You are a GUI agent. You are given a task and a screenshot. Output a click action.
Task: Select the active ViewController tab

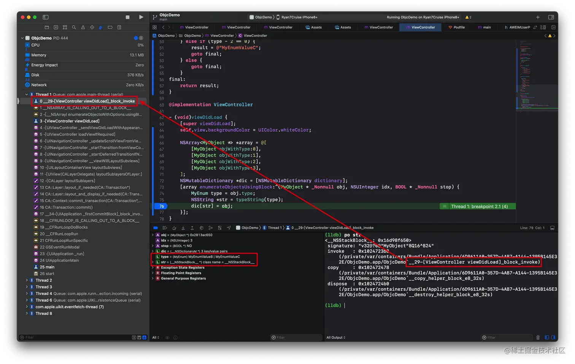click(x=420, y=27)
